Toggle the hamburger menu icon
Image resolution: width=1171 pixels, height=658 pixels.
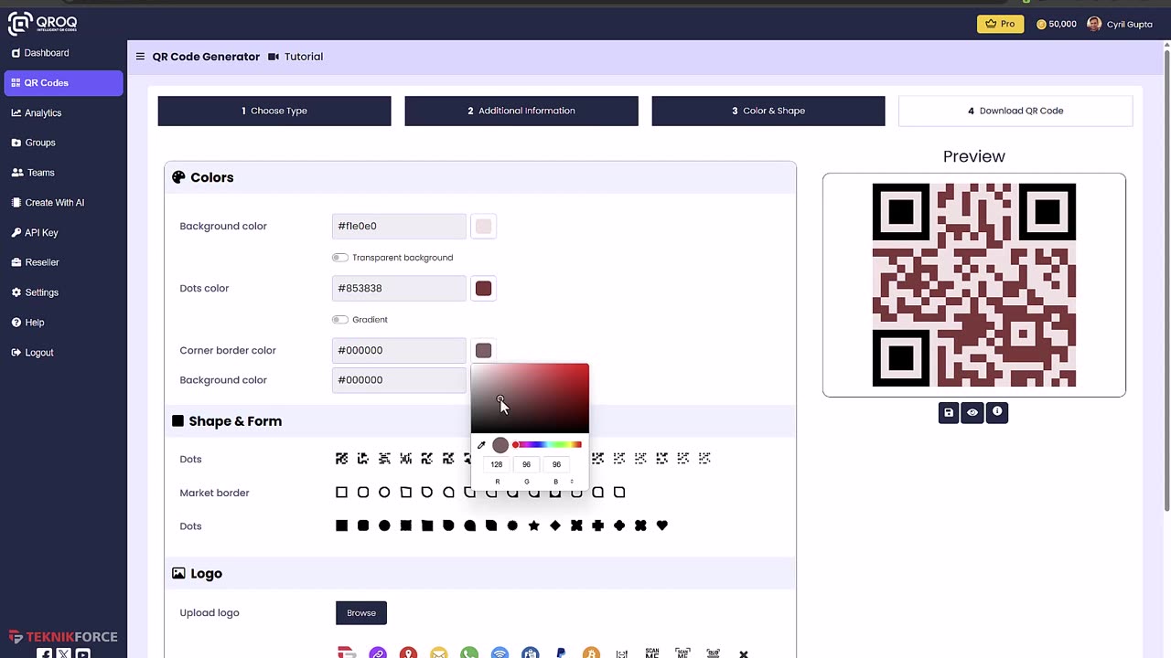[140, 57]
